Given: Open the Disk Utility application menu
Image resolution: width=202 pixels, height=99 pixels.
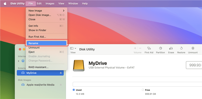Looking at the screenshot, I should tap(17, 4).
